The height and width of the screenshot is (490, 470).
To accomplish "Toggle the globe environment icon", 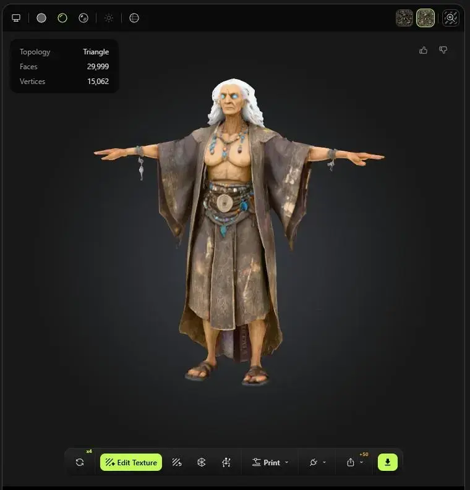I will coord(134,18).
